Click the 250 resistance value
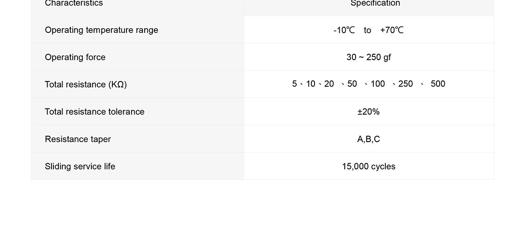The image size is (525, 246). (x=405, y=84)
